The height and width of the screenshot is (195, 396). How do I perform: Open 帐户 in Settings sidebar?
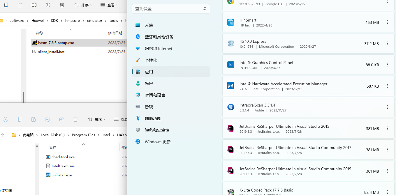(171, 84)
